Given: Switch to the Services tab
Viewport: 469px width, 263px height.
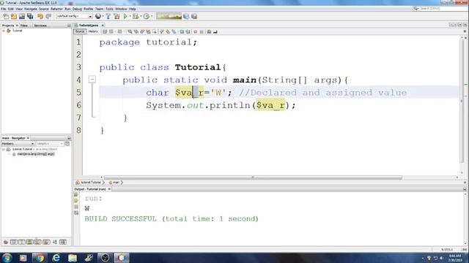Looking at the screenshot, I should point(40,26).
